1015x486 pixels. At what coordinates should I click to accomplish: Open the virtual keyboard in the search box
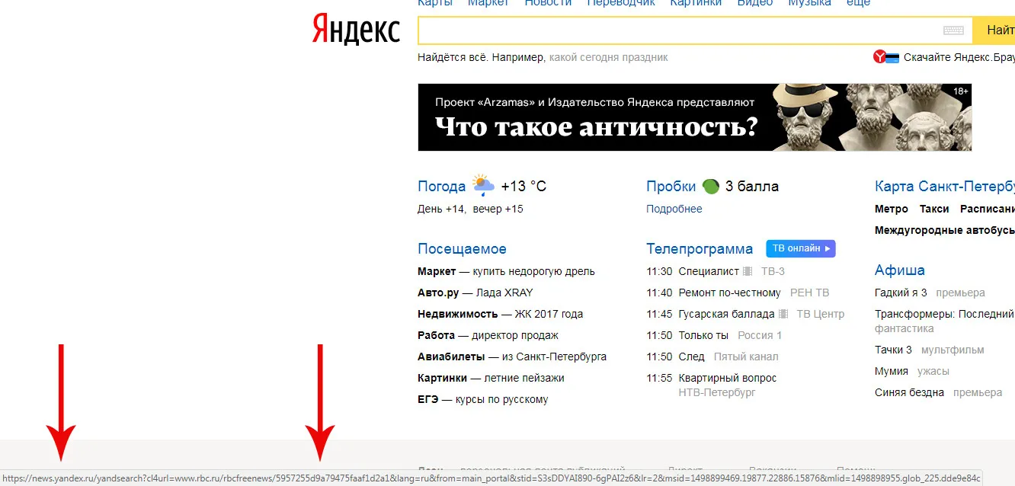pyautogui.click(x=953, y=30)
